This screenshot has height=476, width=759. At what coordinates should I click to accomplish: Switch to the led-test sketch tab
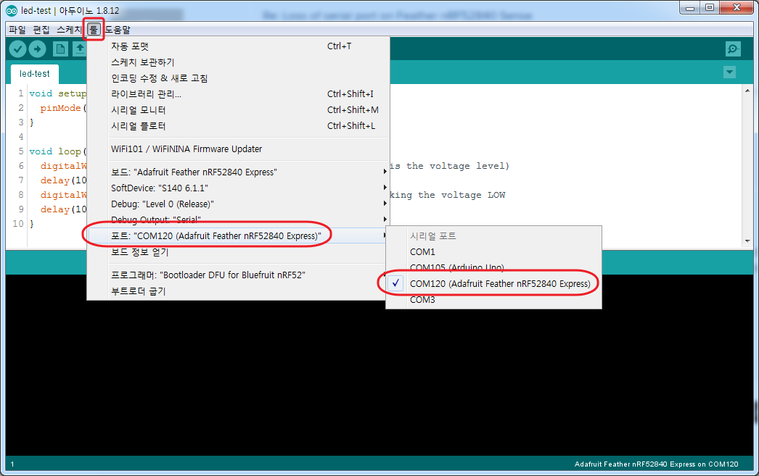click(x=34, y=74)
